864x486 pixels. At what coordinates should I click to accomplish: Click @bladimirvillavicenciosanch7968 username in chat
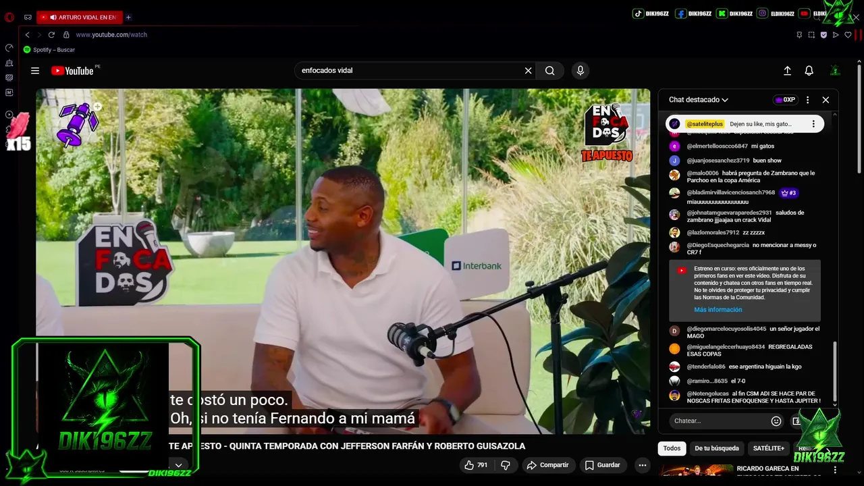coord(731,193)
